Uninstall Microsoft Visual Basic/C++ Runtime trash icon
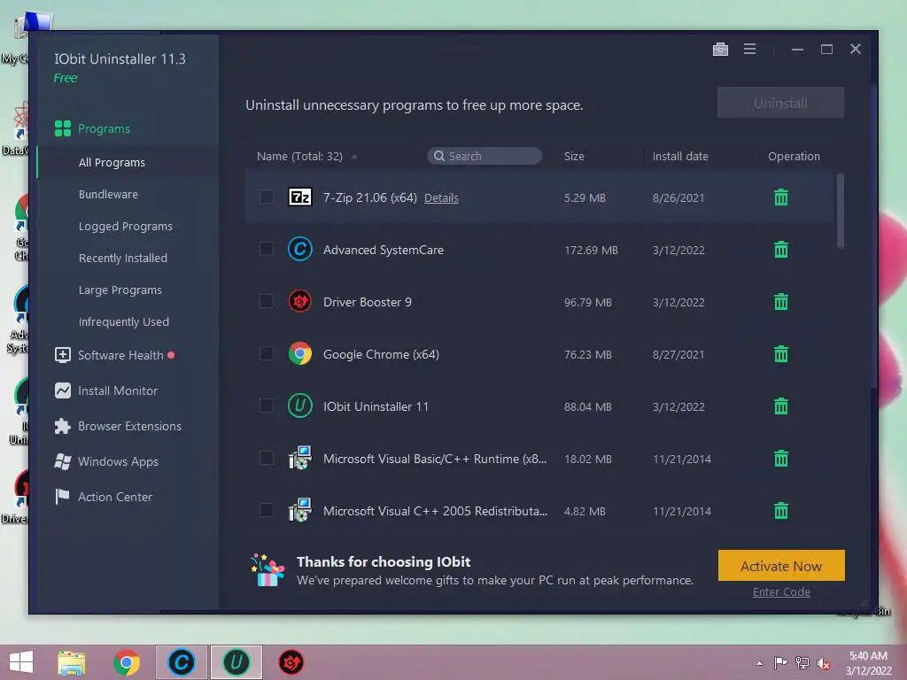 tap(781, 459)
